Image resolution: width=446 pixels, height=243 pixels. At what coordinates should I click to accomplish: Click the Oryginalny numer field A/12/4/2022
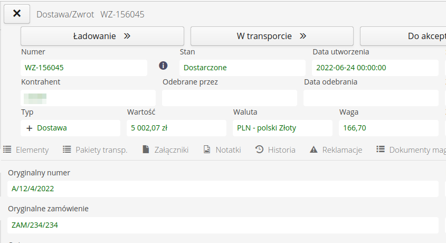coord(223,189)
